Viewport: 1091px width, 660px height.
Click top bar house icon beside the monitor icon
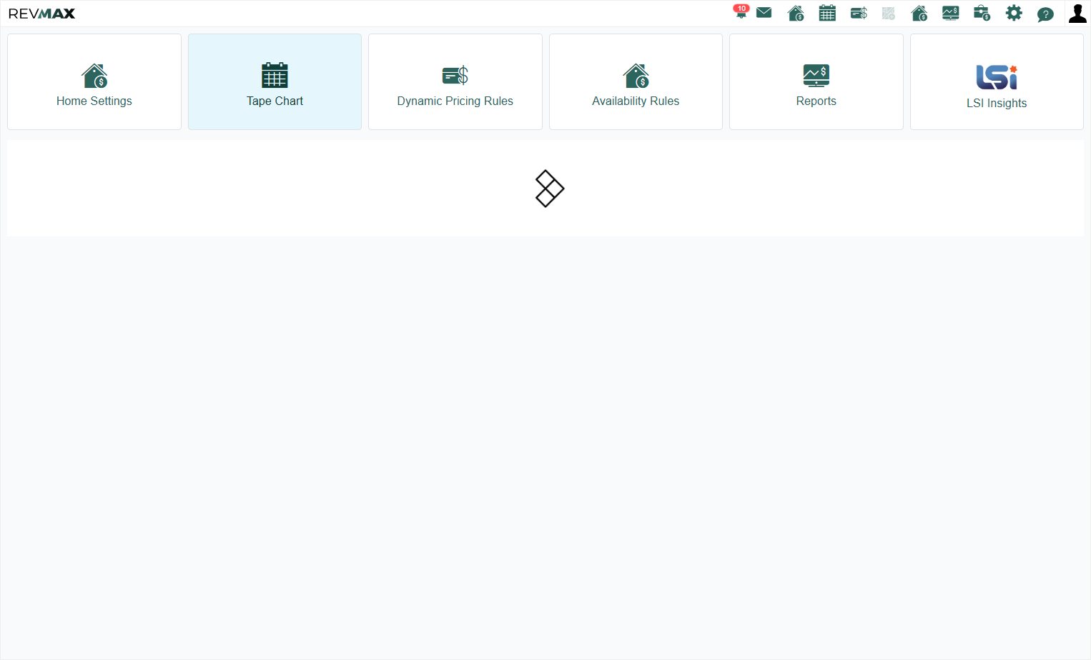point(919,13)
